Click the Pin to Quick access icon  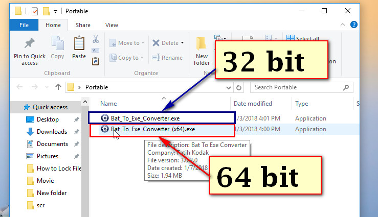30,43
